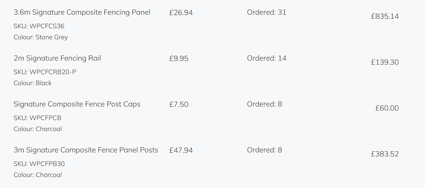Select the Ordered: 14 quantity
Image resolution: width=426 pixels, height=188 pixels.
(266, 58)
